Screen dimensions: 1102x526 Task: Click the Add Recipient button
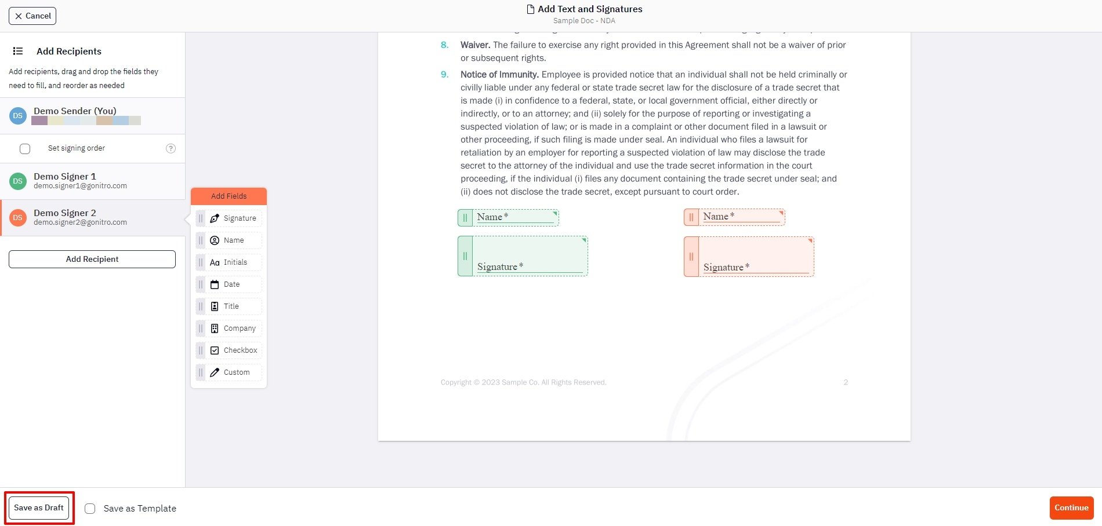(92, 259)
